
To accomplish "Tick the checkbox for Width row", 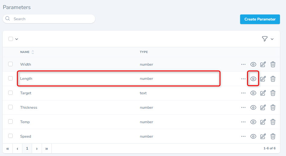I will 11,64.
